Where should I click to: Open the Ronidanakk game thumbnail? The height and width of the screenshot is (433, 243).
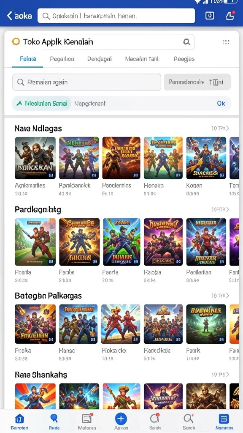[79, 158]
